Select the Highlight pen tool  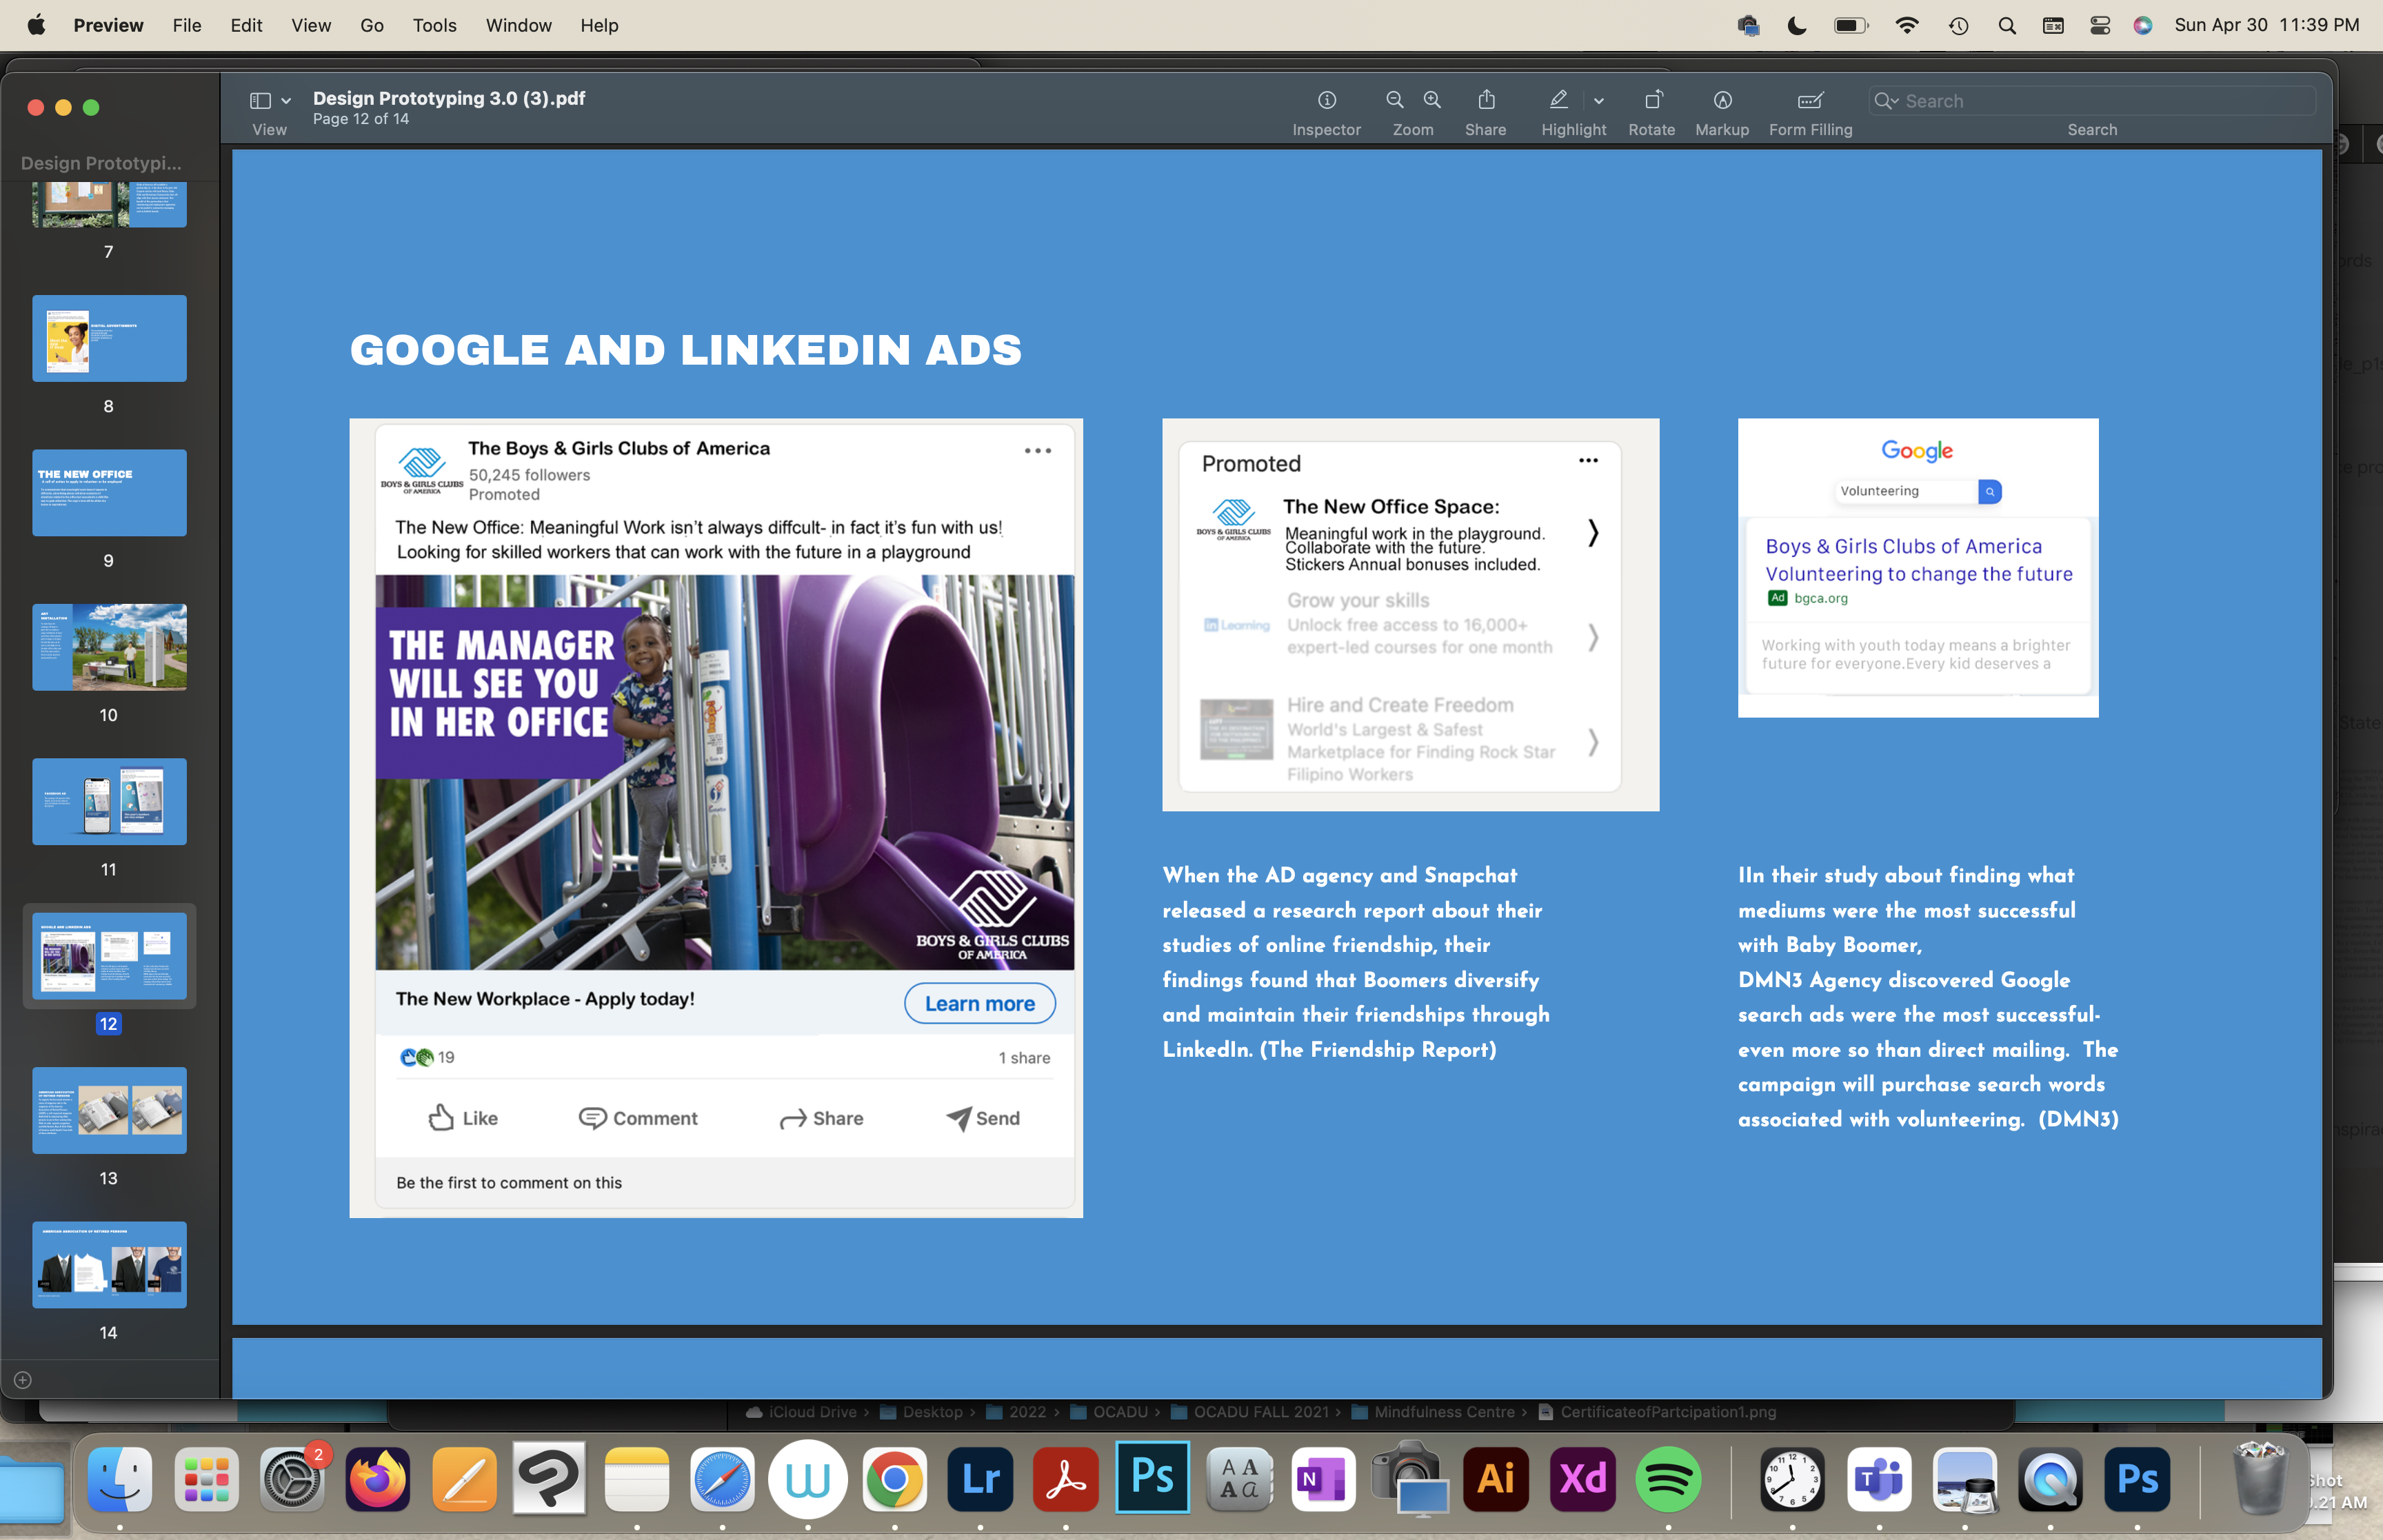point(1558,100)
